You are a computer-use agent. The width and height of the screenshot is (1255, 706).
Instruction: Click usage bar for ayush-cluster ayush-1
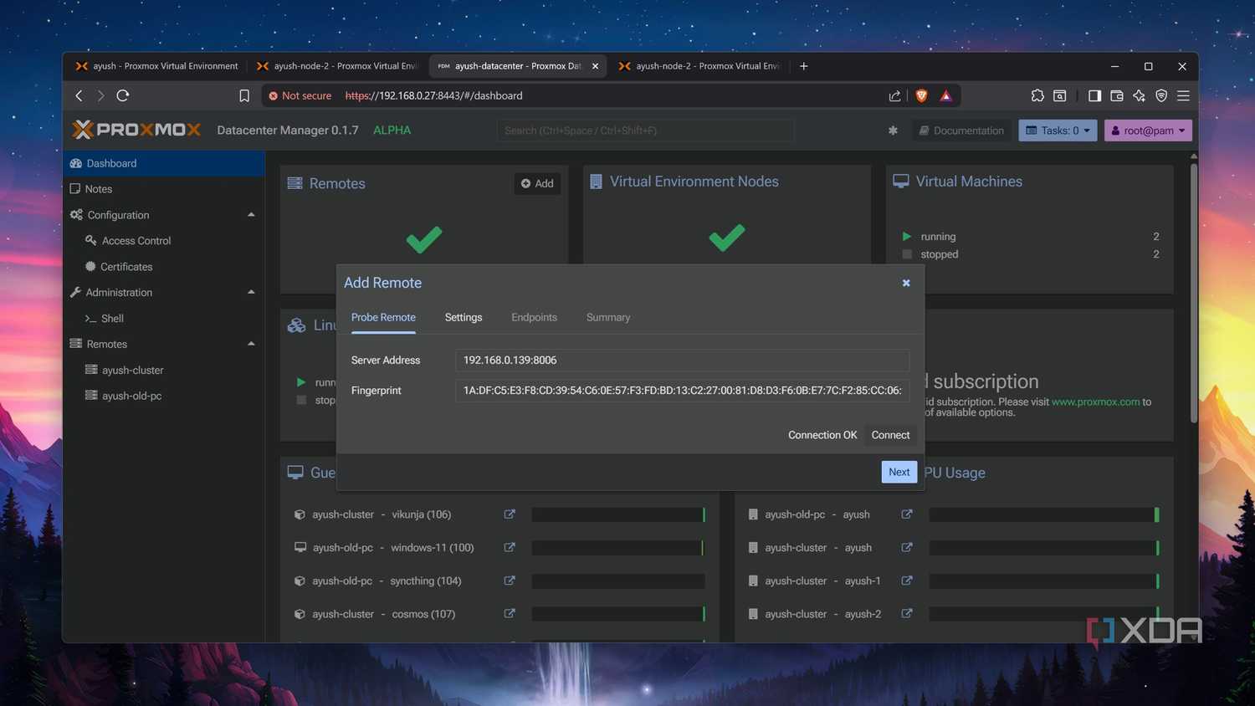click(x=1044, y=581)
